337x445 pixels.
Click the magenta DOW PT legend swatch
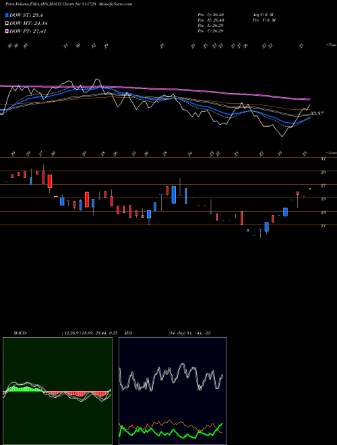click(x=7, y=32)
